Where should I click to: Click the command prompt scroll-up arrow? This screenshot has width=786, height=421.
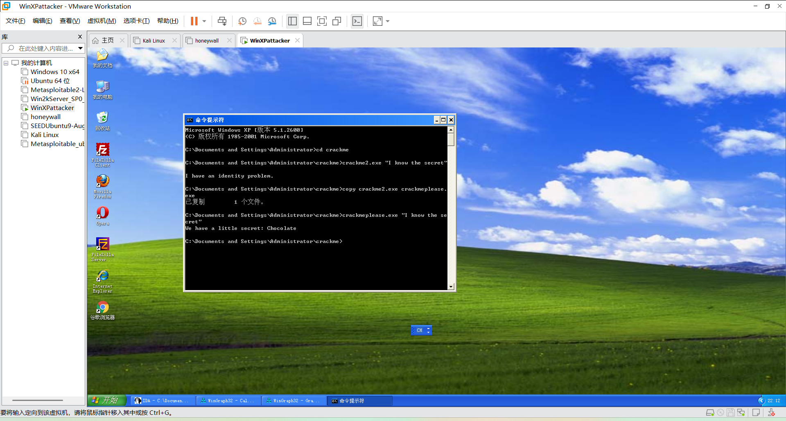451,130
